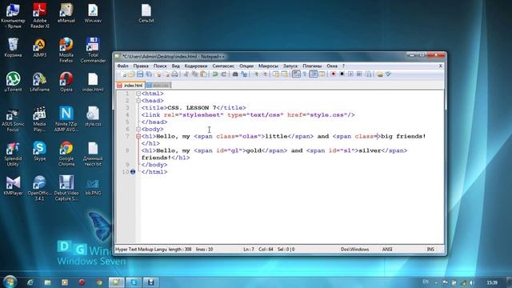
Task: Toggle synchronized vertical scrolling button
Action: (276, 74)
